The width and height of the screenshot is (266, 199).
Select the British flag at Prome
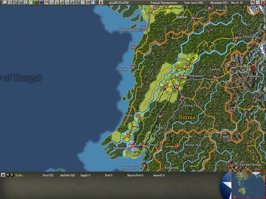coord(138,116)
